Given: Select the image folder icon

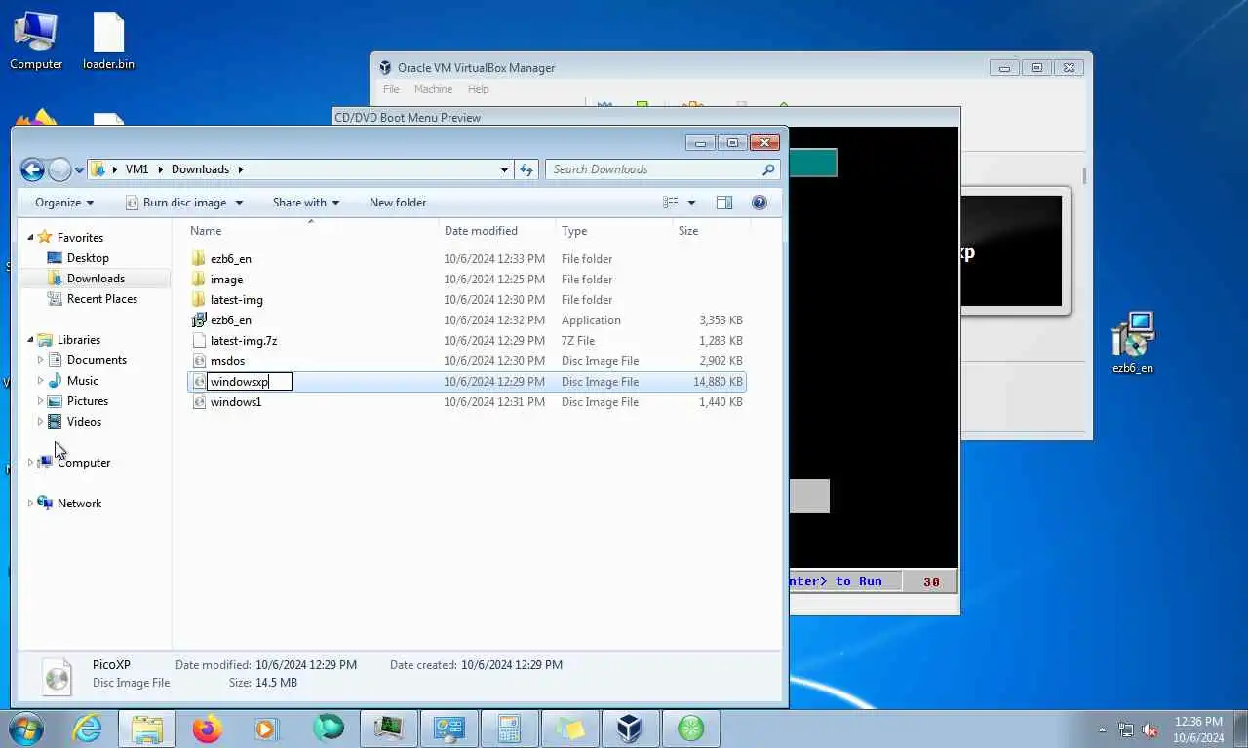Looking at the screenshot, I should [199, 280].
